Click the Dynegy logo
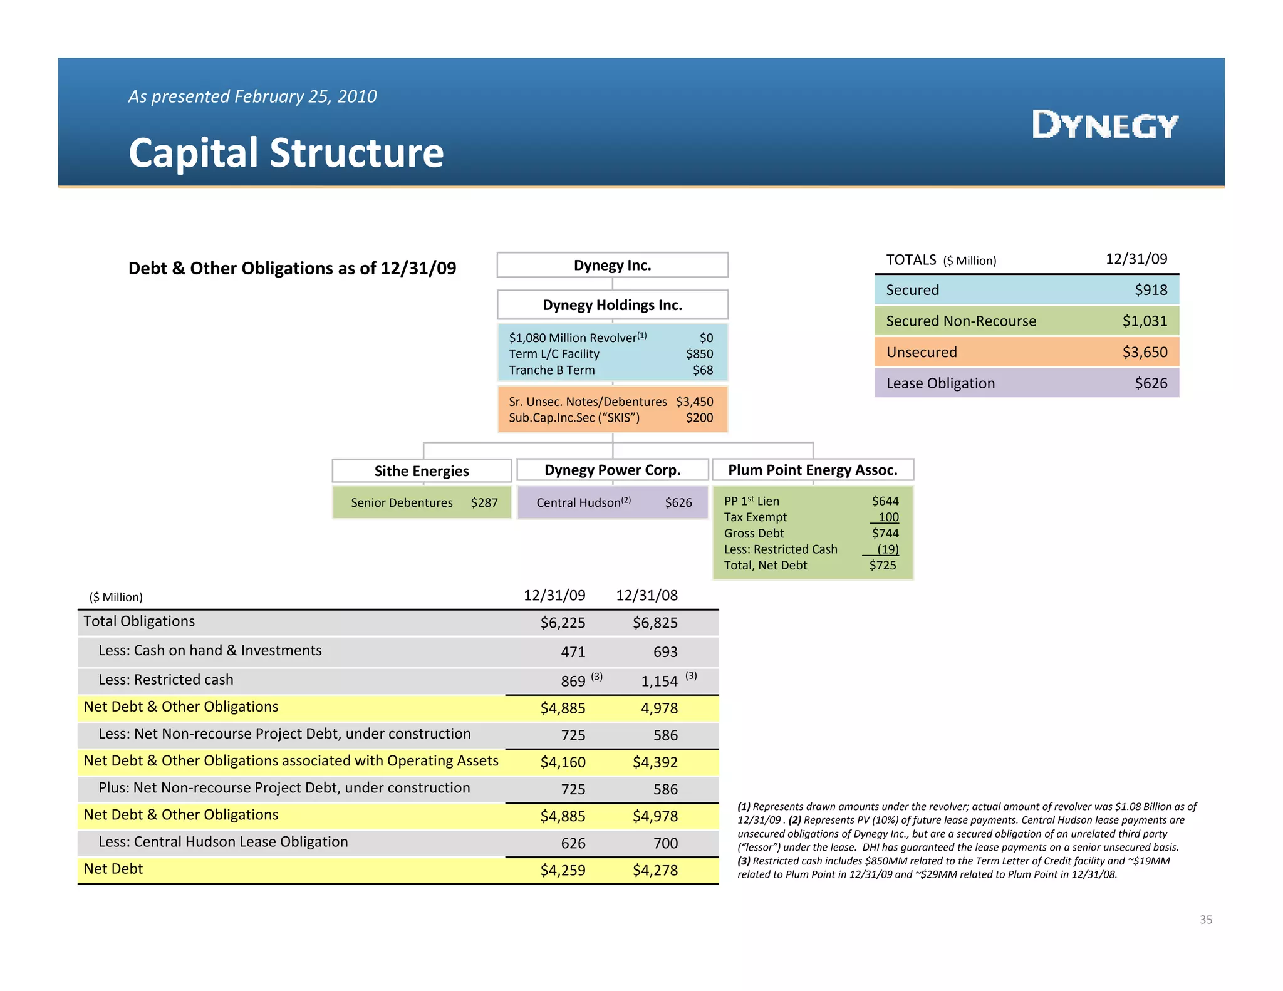The height and width of the screenshot is (991, 1283). pos(1105,125)
